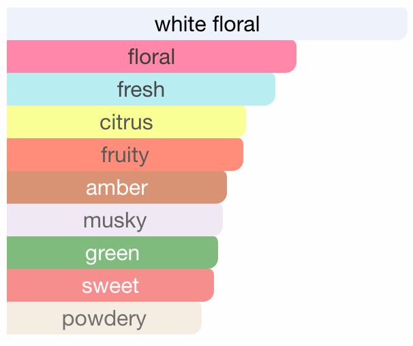
Task: Click the 'citrus' text label
Action: pos(126,122)
